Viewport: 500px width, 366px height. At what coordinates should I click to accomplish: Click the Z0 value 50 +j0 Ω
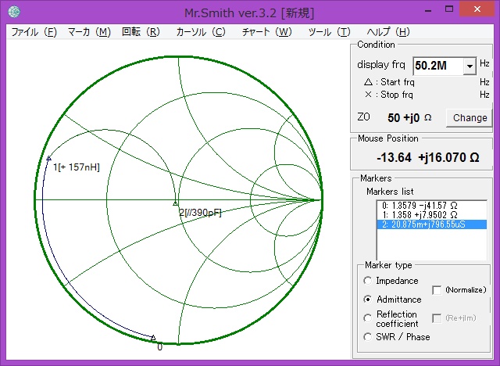409,118
